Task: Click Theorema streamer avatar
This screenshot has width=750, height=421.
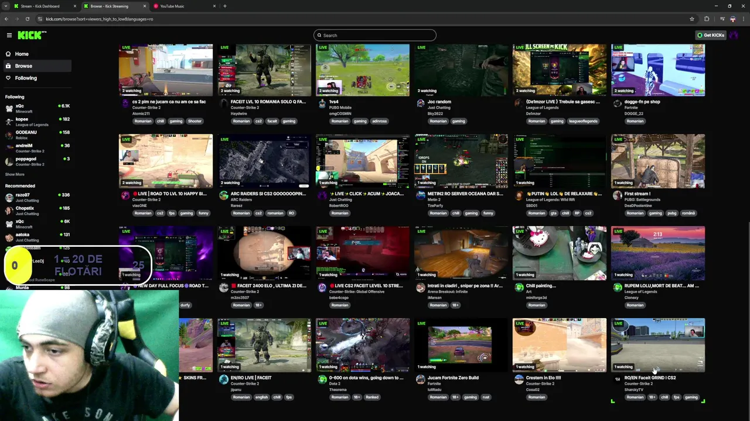Action: (322, 379)
